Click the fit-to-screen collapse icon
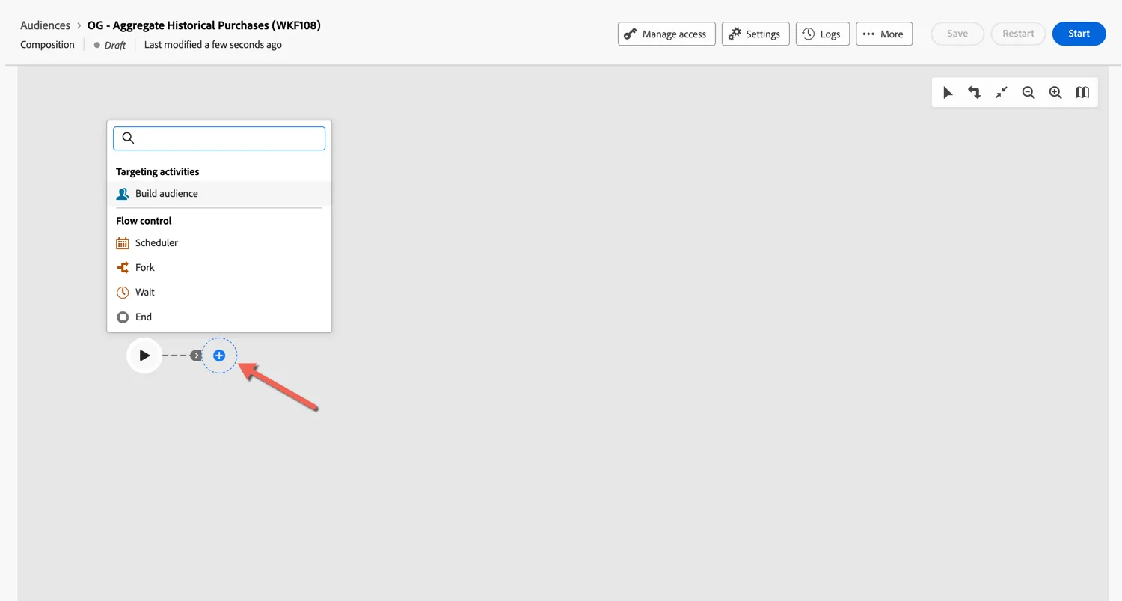This screenshot has width=1122, height=601. coord(1002,93)
